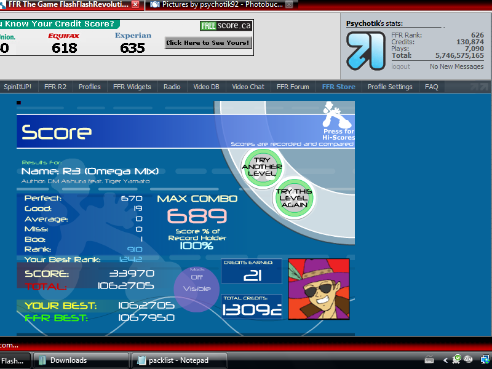The width and height of the screenshot is (492, 369).
Task: Click the hat-wearing character avatar picture
Action: 319,289
